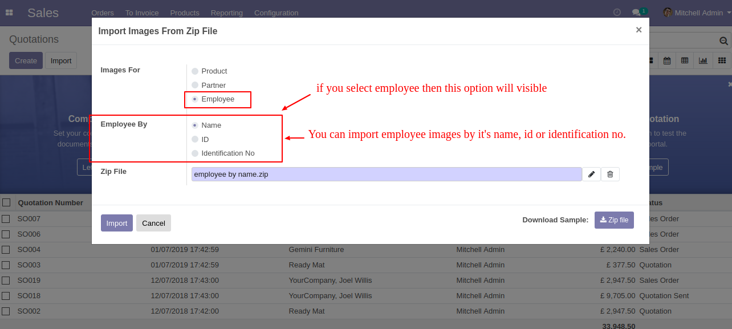Select the Product radio option
732x329 pixels.
[195, 71]
